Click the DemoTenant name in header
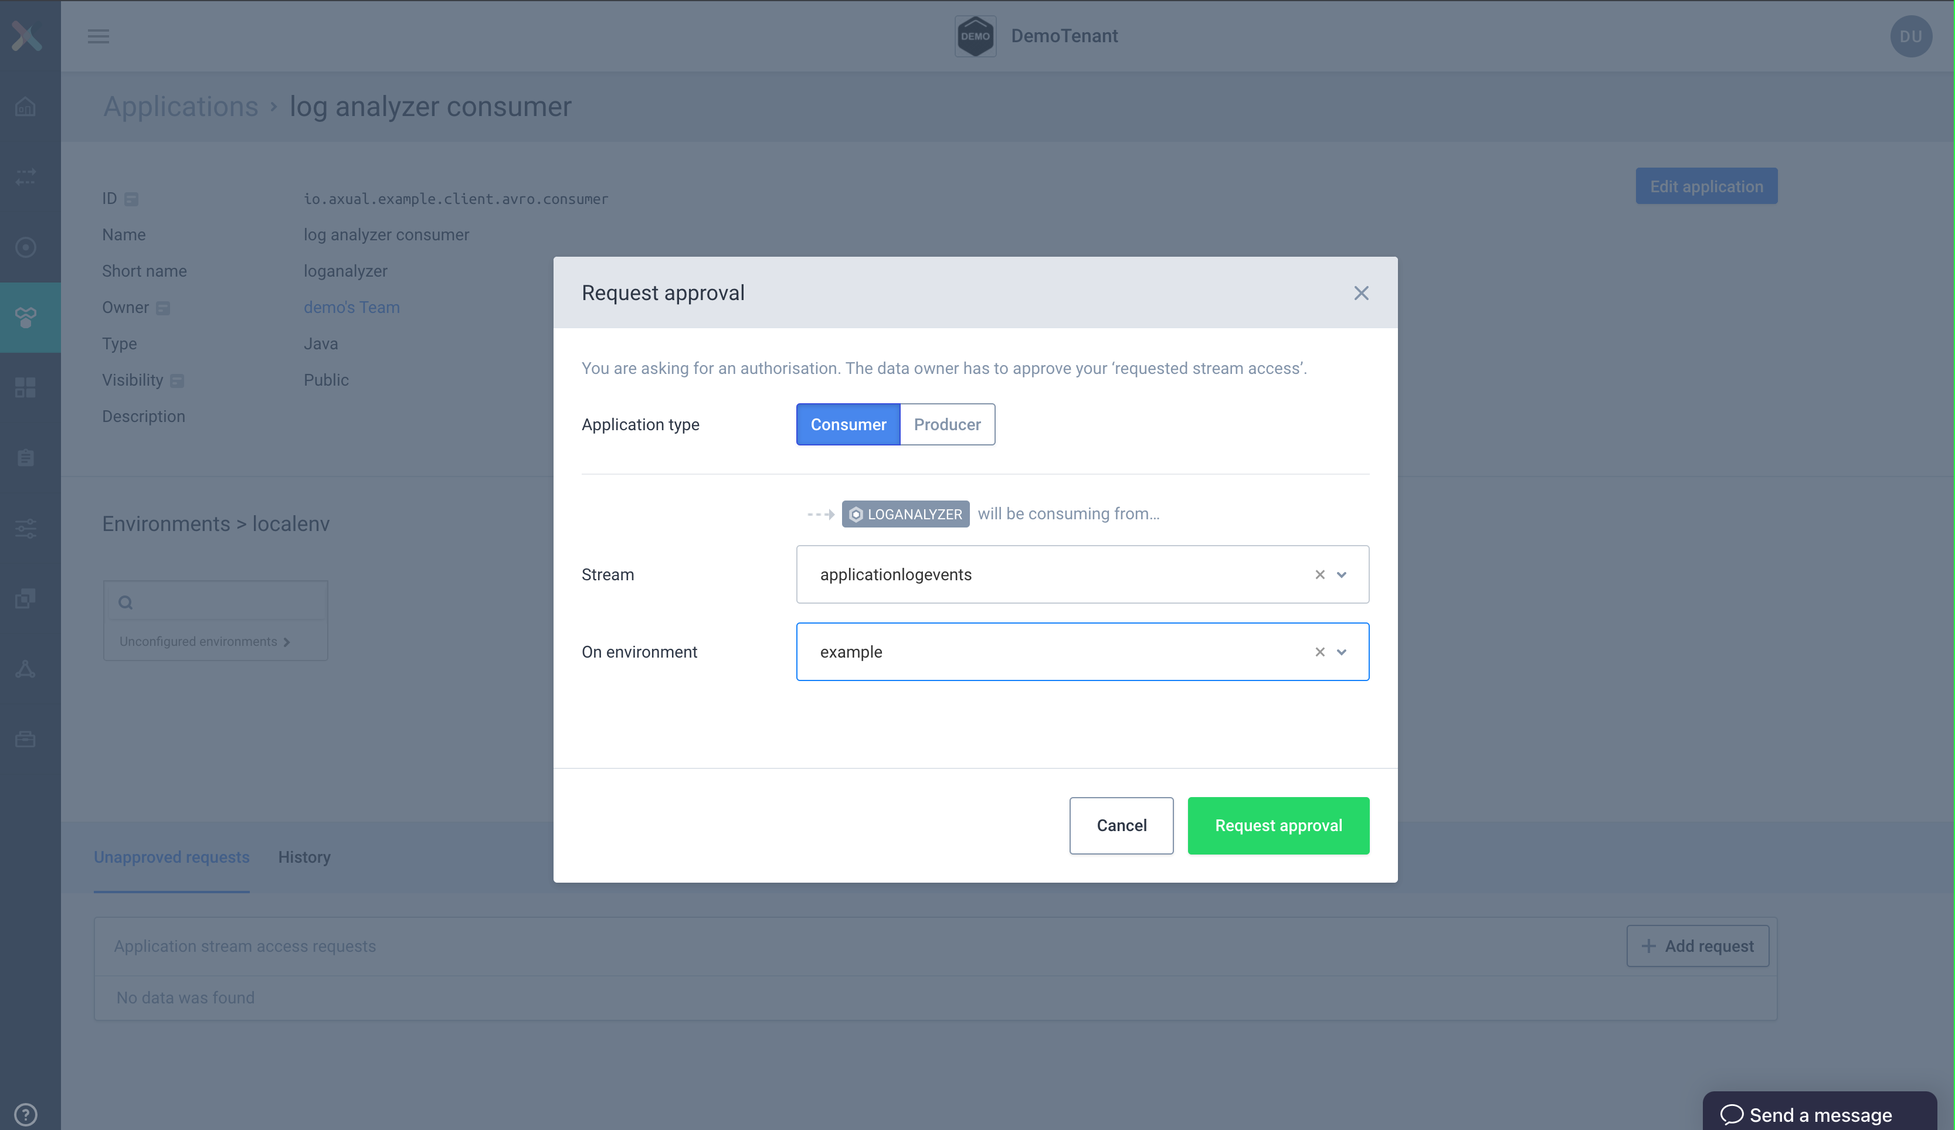 pos(1064,36)
